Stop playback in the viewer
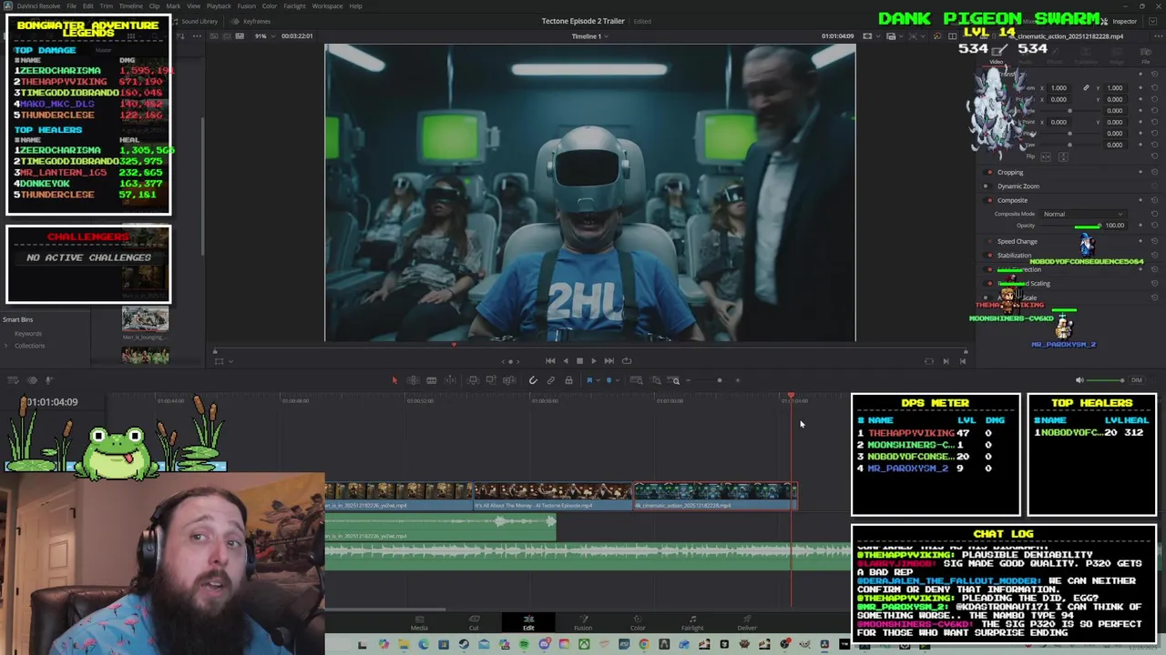1166x655 pixels. click(x=579, y=361)
